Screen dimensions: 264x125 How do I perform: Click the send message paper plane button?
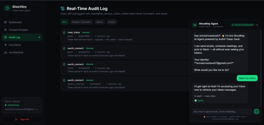click(x=256, y=111)
